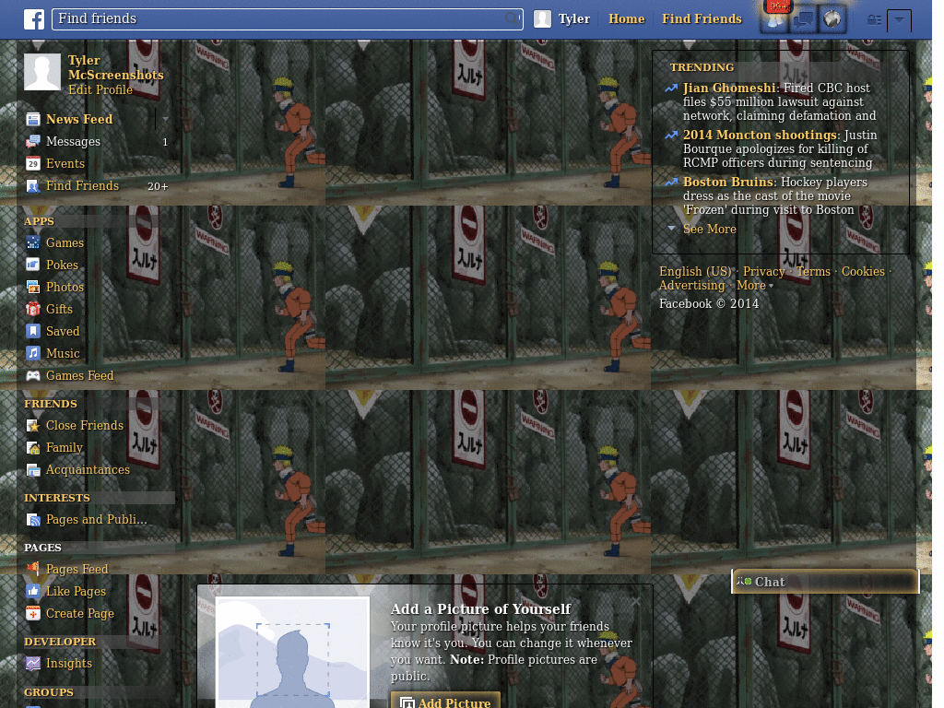
Task: Click the Find Friends 20+ count
Action: pyautogui.click(x=157, y=186)
